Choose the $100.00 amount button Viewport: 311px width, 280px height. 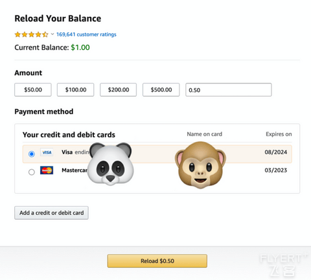coord(76,89)
